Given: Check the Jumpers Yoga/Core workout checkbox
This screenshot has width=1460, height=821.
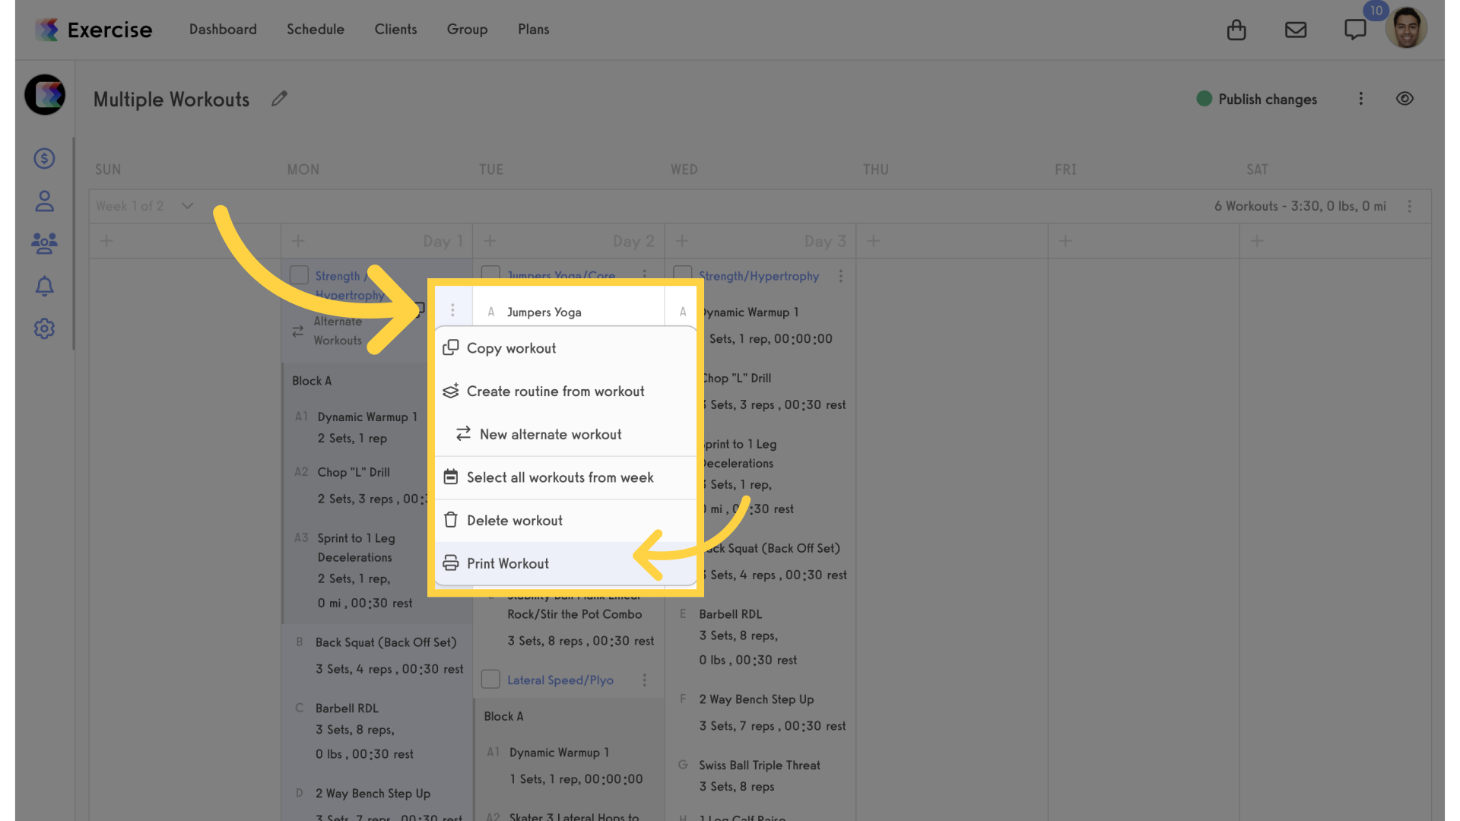Looking at the screenshot, I should [x=490, y=274].
